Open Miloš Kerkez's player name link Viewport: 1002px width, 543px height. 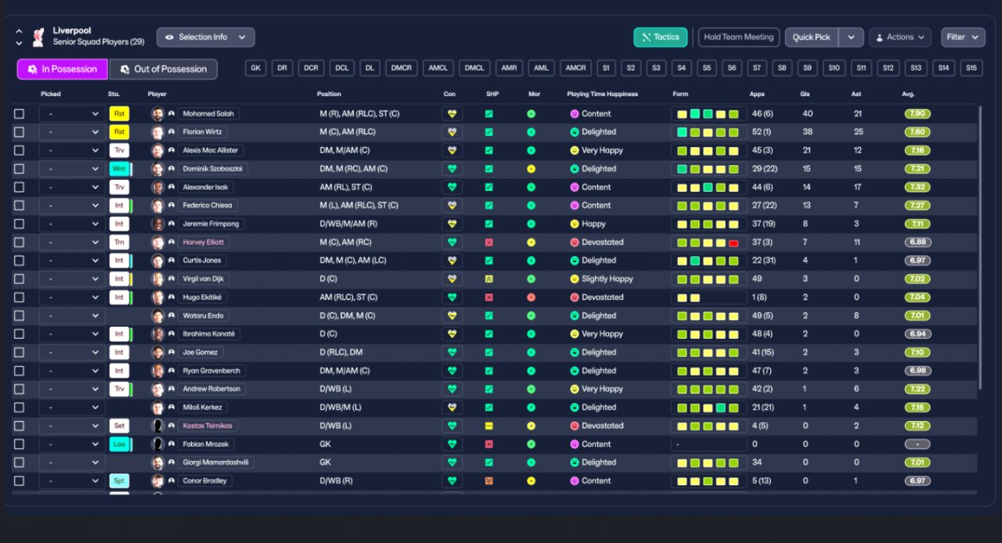click(202, 408)
